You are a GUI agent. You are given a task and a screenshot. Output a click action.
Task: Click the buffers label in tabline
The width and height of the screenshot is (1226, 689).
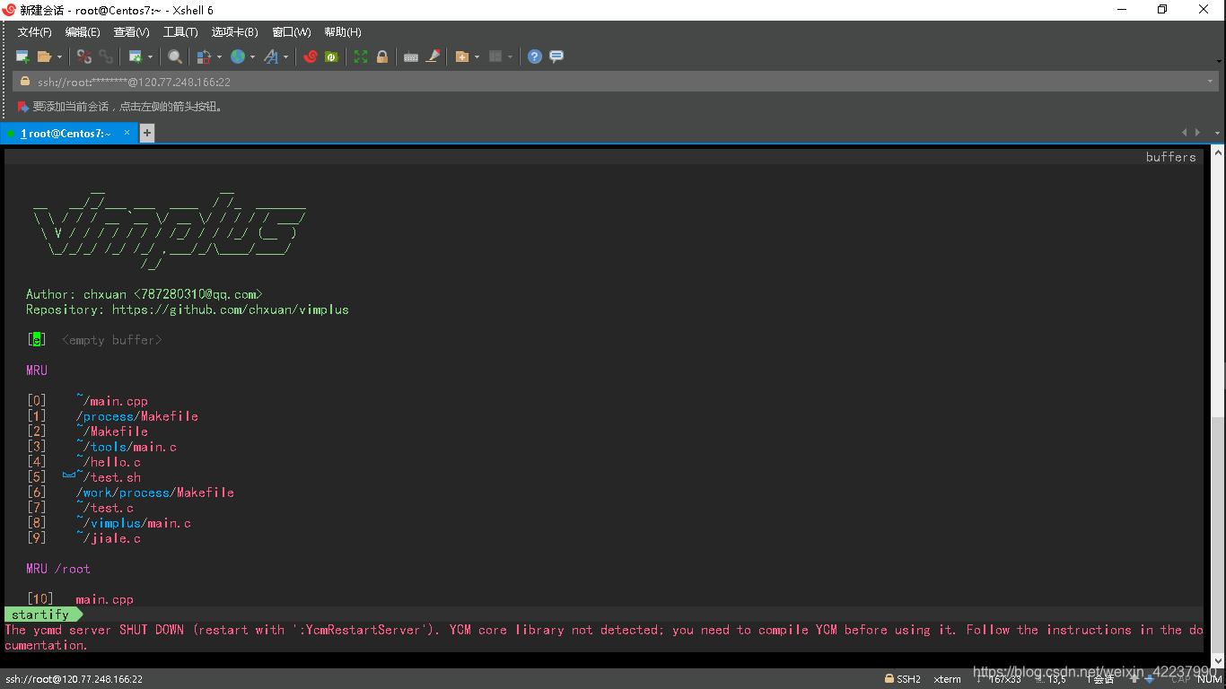(x=1171, y=157)
